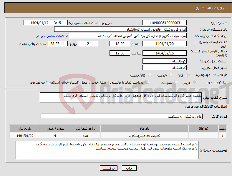This screenshot has width=232, height=176.
Task: Click the price validity date 1404/02/16 field
Action: (x=165, y=53)
